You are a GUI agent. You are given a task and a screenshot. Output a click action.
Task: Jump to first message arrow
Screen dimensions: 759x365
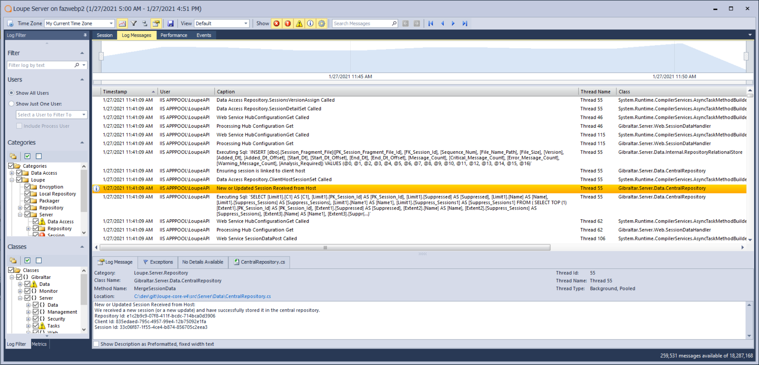coord(431,23)
